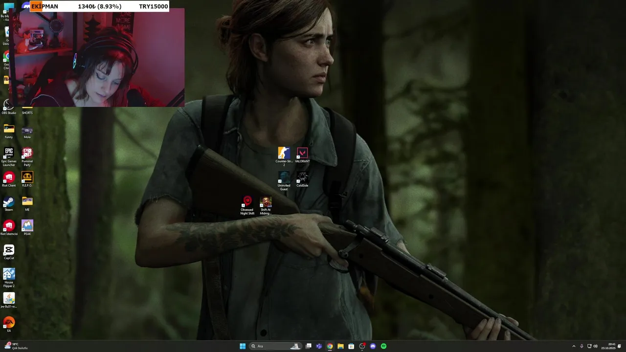626x352 pixels.
Task: Switch to OBS Studio on taskbar
Action: click(x=362, y=346)
